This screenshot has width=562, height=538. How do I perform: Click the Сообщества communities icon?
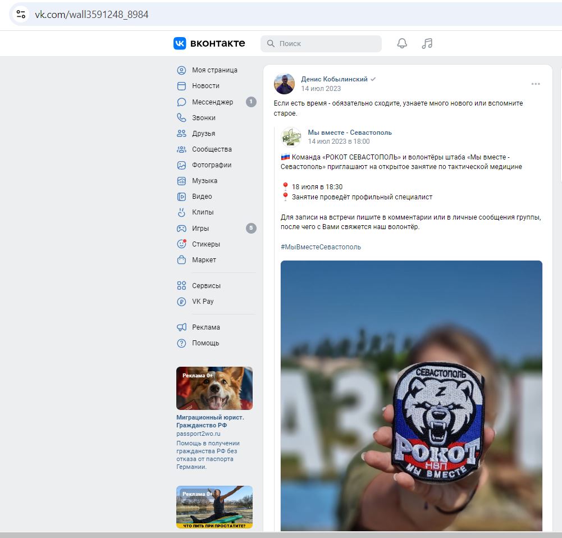click(182, 149)
